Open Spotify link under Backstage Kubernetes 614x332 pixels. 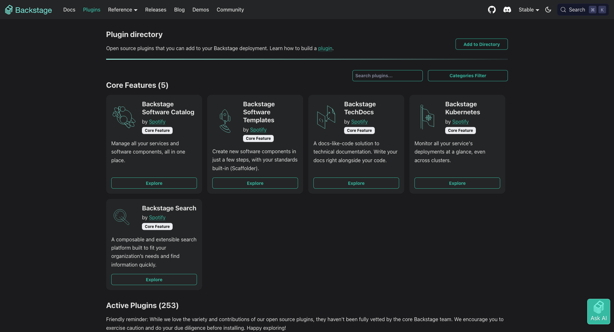460,122
